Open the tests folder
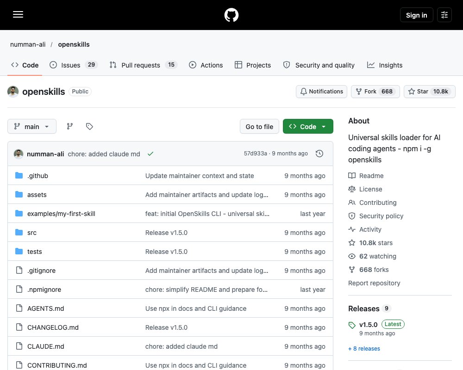Image resolution: width=463 pixels, height=370 pixels. click(35, 252)
